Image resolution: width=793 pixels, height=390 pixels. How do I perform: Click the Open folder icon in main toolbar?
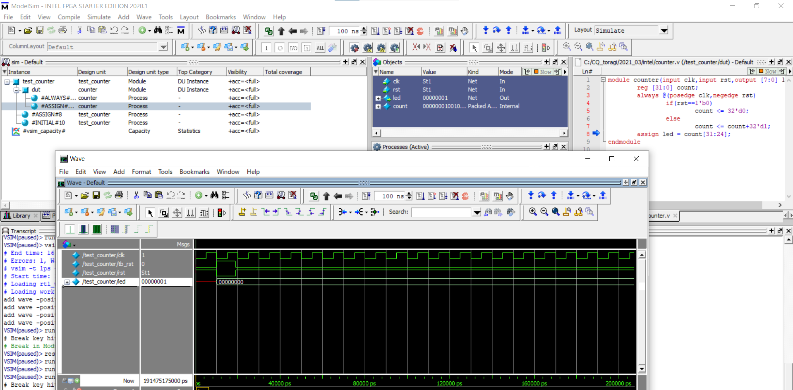tap(28, 31)
